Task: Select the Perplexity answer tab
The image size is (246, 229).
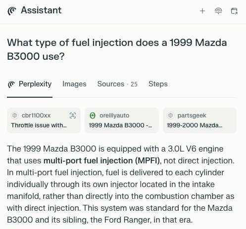Action: [x=30, y=84]
